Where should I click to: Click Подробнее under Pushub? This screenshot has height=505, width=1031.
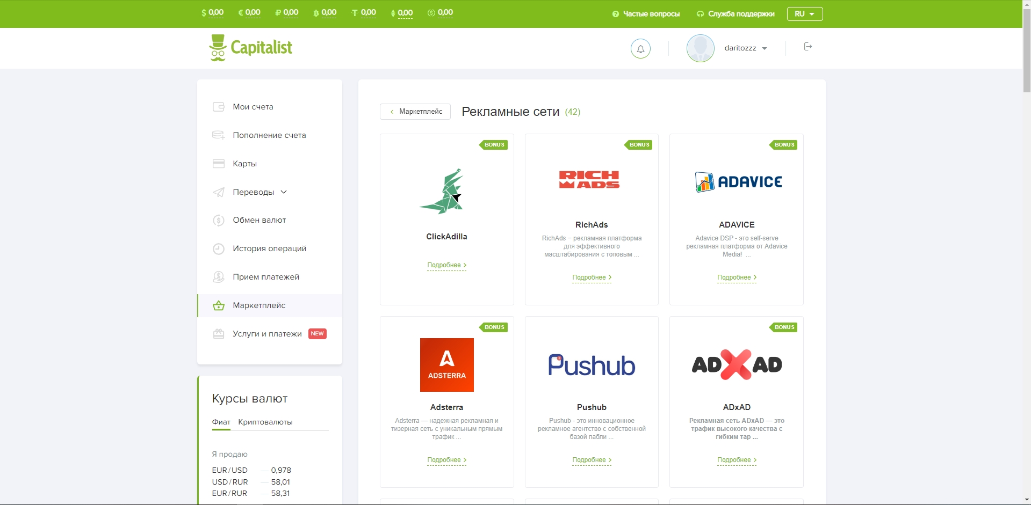coord(592,460)
